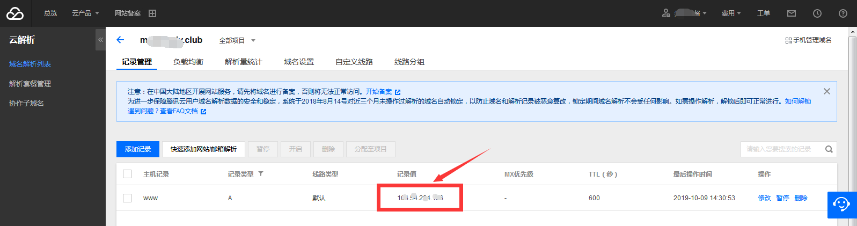Open 网站备案 in the top navigation
857x226 pixels.
point(128,13)
